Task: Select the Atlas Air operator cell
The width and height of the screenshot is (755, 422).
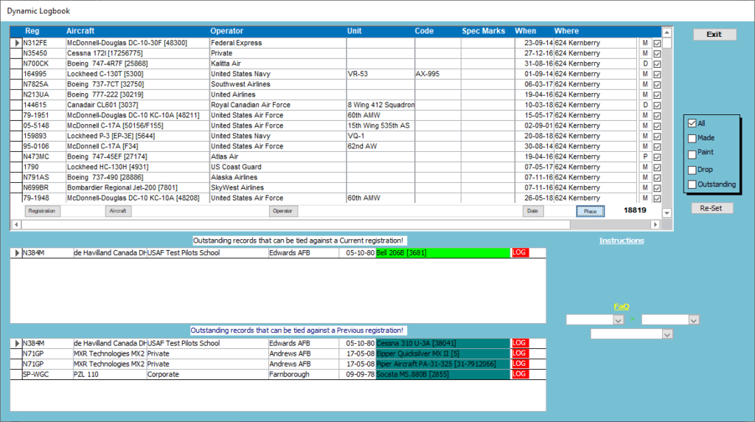Action: tap(278, 156)
